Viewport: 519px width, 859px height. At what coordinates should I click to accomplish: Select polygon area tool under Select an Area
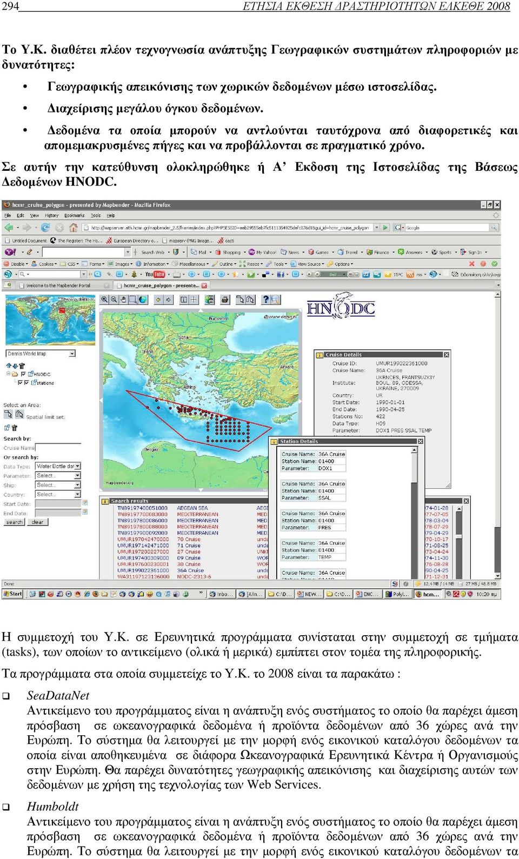pyautogui.click(x=19, y=415)
